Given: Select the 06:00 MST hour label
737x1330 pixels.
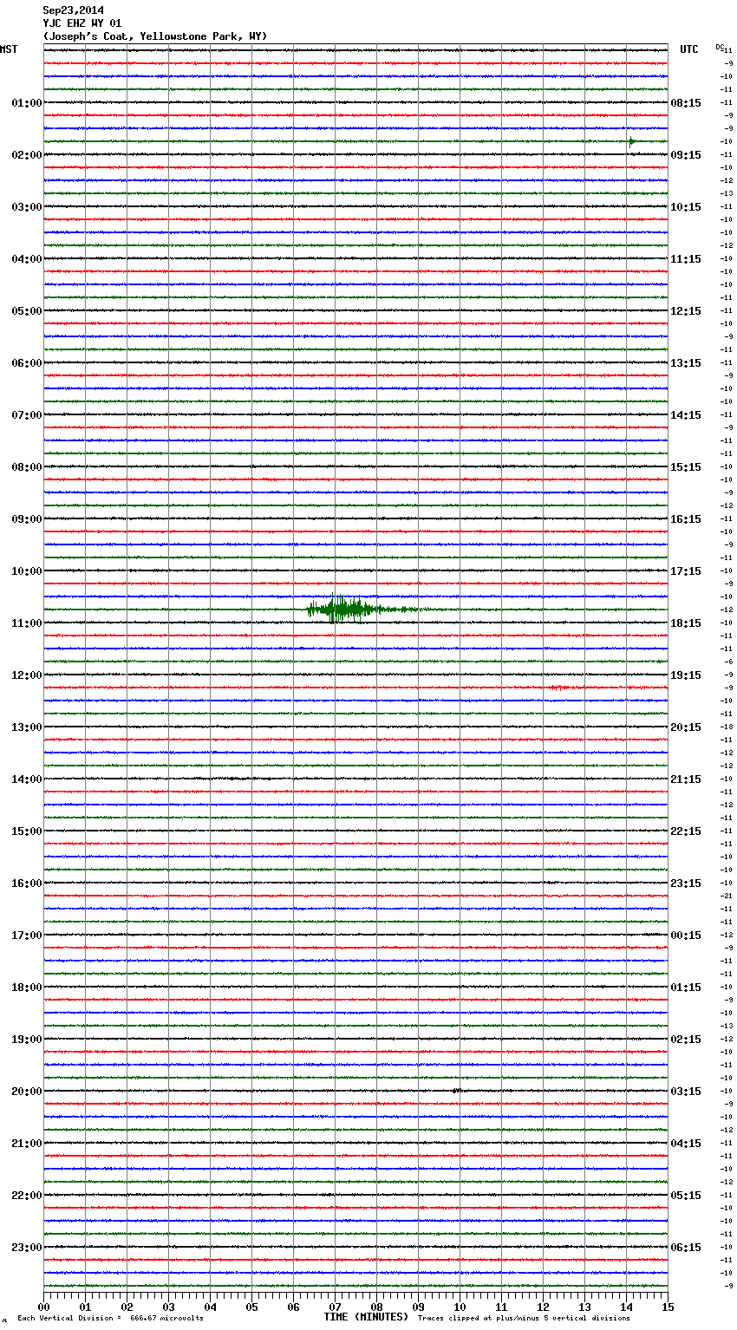Looking at the screenshot, I should (27, 363).
